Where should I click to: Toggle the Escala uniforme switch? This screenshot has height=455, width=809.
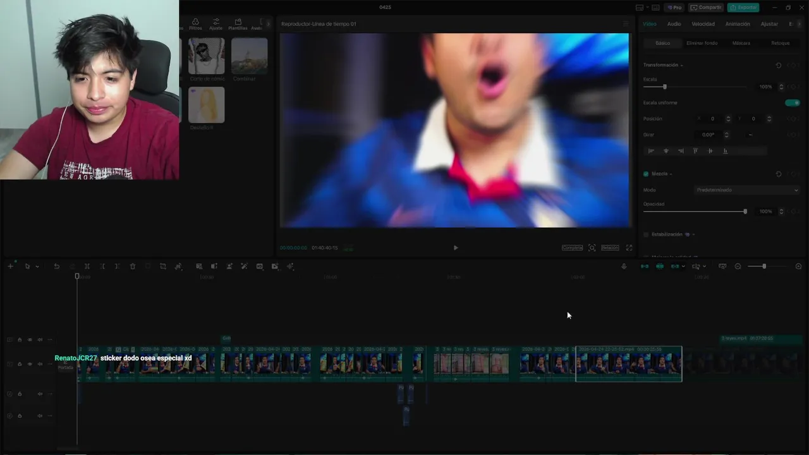[x=792, y=102]
